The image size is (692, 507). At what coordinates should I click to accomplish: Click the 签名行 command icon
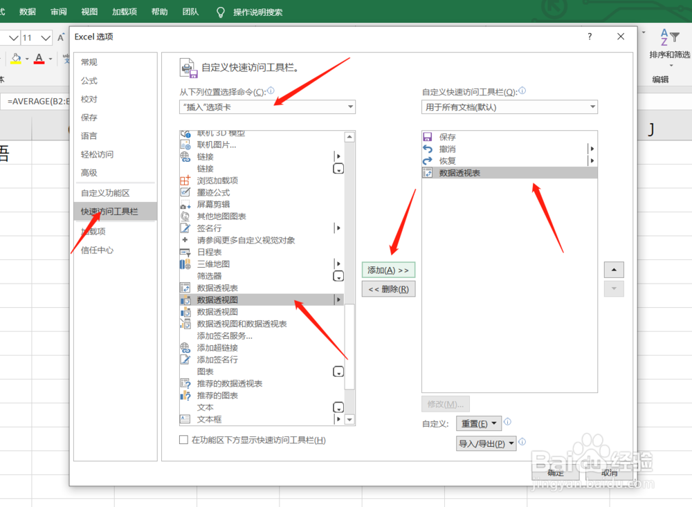185,228
